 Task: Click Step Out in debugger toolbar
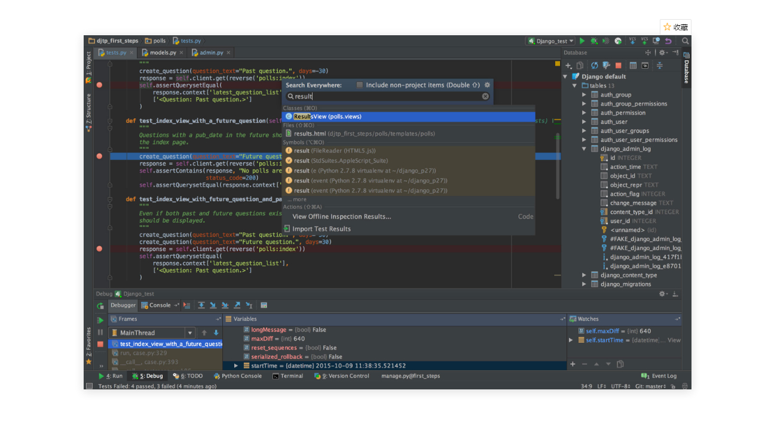click(x=237, y=305)
